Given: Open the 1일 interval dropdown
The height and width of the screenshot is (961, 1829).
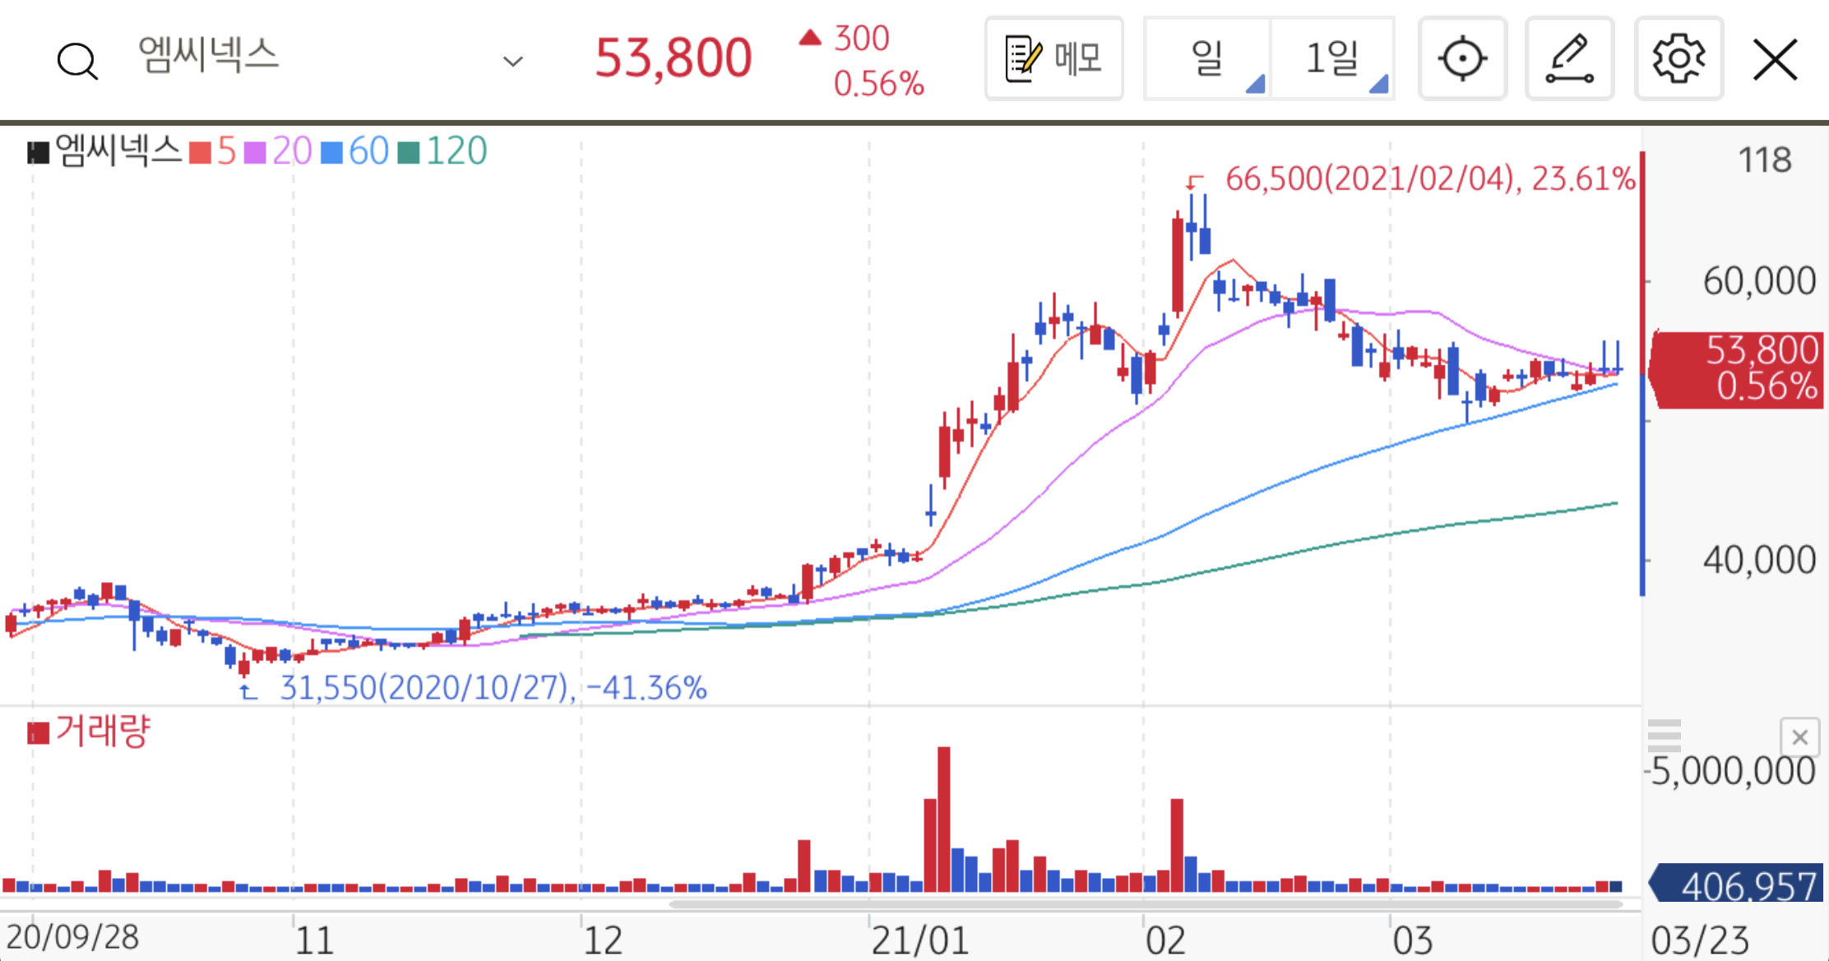Looking at the screenshot, I should tap(1333, 59).
